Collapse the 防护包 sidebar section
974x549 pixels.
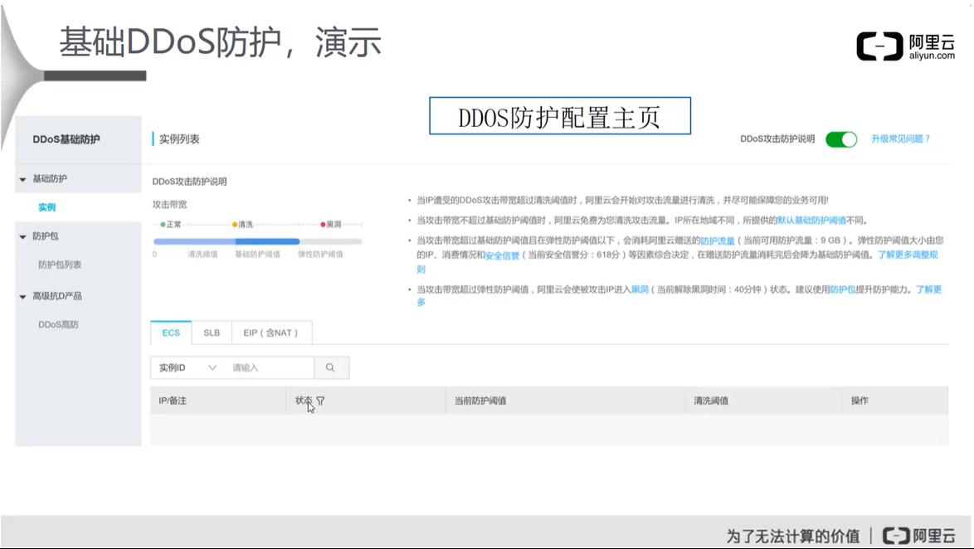(x=23, y=236)
